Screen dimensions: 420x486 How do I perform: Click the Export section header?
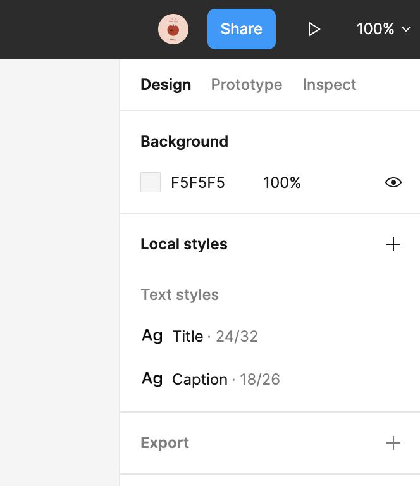point(164,442)
